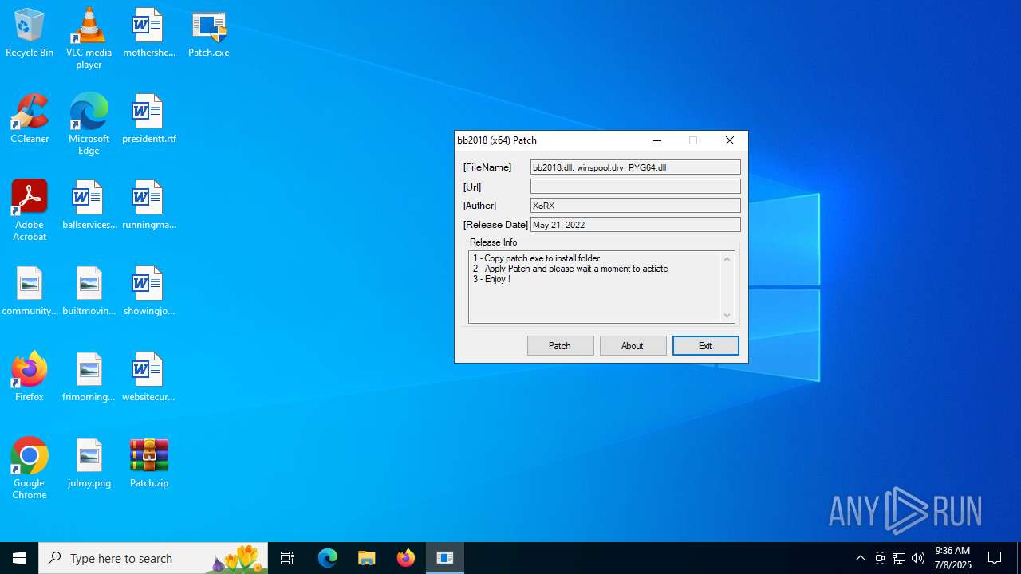Select the ballservices... document icon
The image size is (1021, 574).
pos(89,206)
